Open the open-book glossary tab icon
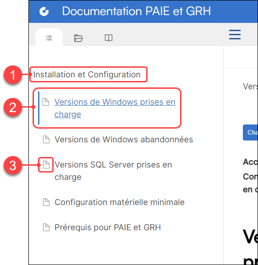Viewport: 258px width, 265px height. (109, 38)
